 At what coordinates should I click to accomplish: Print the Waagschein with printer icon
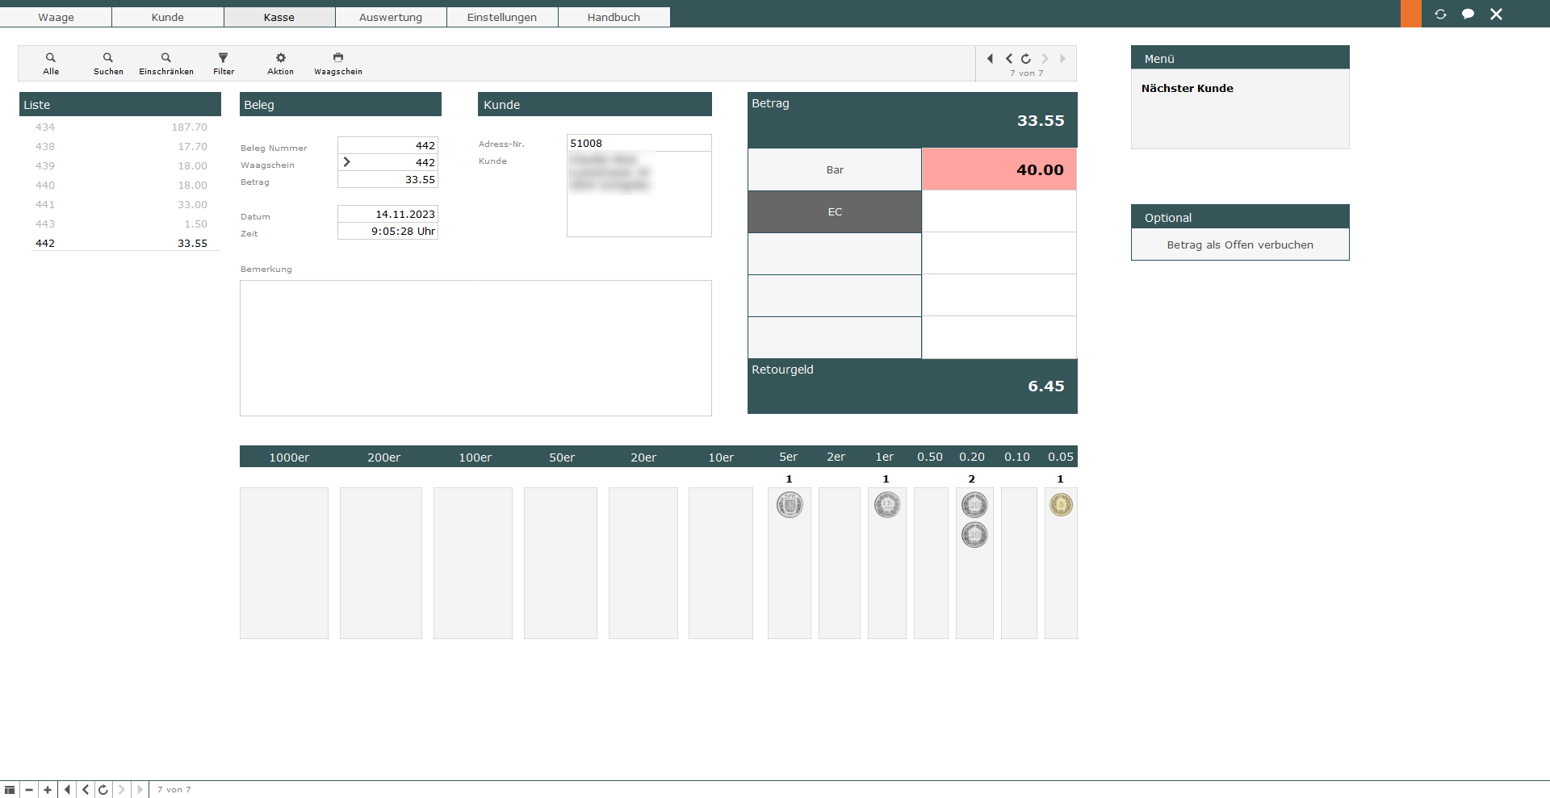(x=337, y=59)
